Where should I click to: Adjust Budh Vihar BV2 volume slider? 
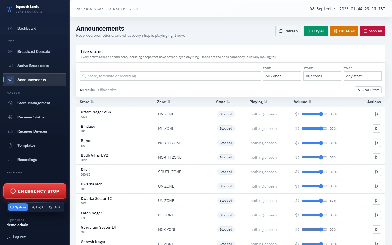[x=314, y=157]
